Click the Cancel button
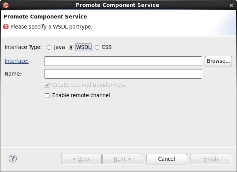This screenshot has height=172, width=237. point(167,159)
